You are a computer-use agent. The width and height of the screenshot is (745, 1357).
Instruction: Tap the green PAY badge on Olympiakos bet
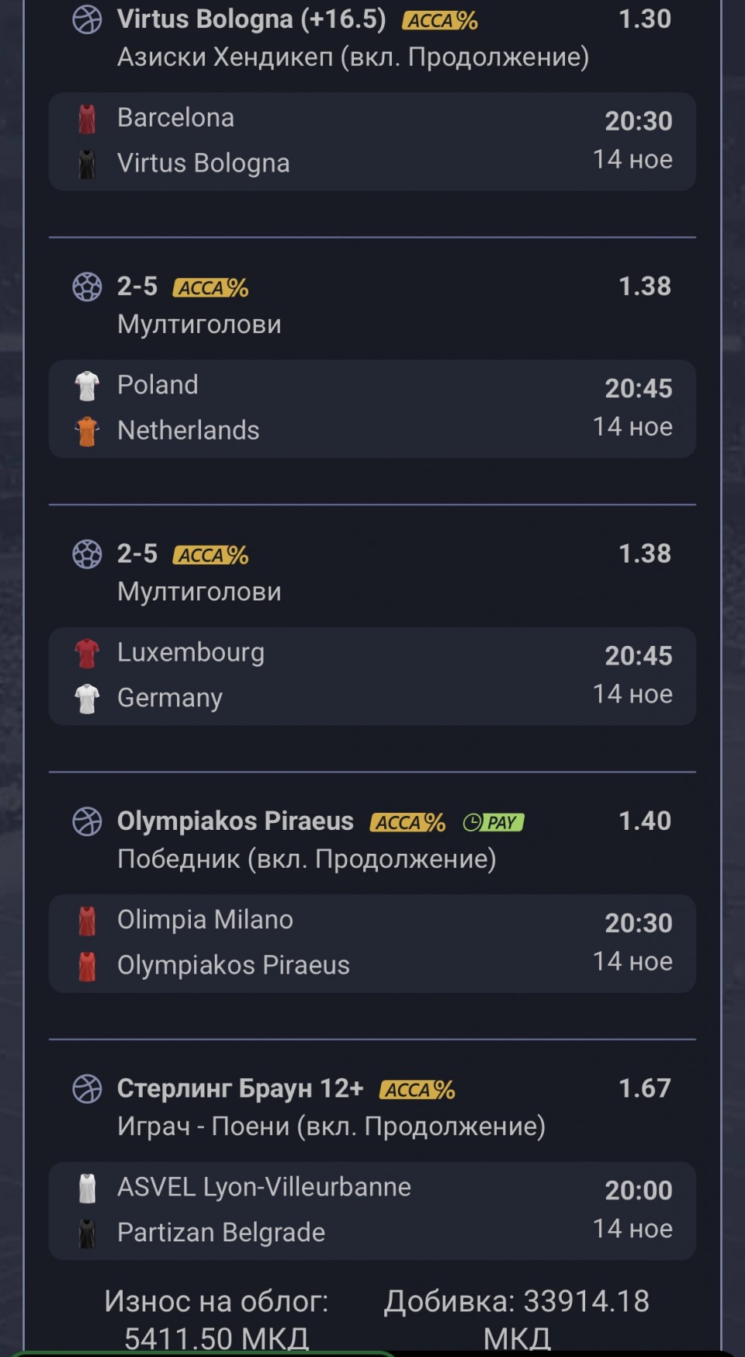click(494, 822)
